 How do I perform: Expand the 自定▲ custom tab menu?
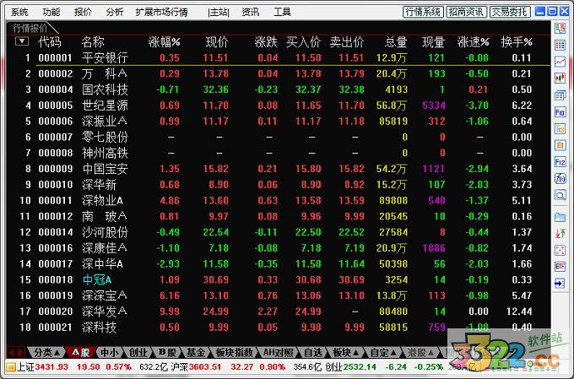pyautogui.click(x=383, y=353)
